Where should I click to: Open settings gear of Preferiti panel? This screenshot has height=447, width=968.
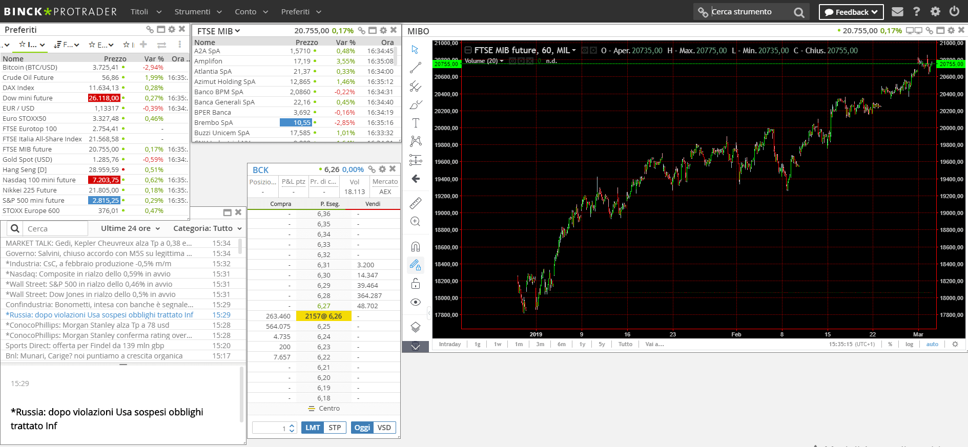click(172, 30)
